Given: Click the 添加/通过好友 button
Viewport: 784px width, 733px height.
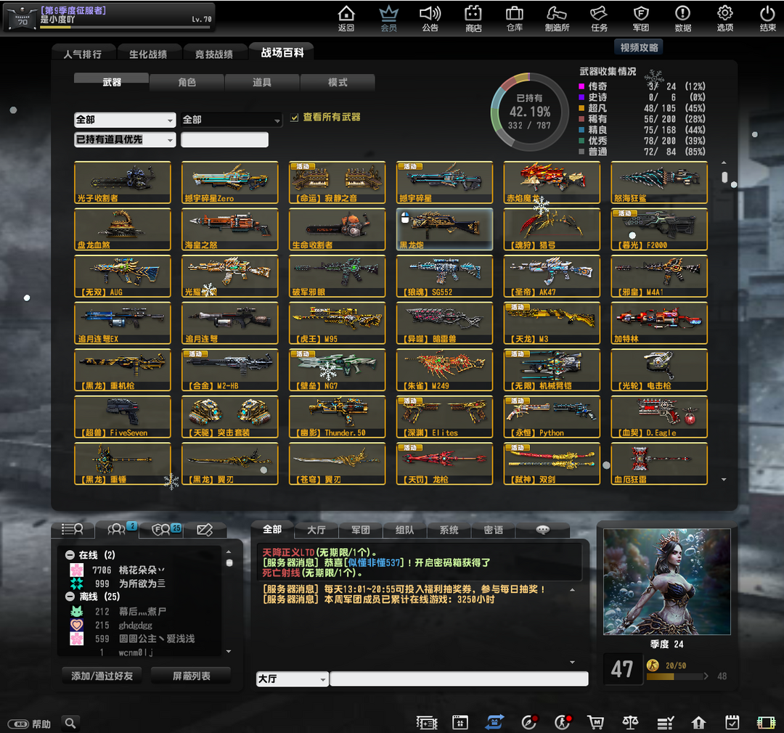Looking at the screenshot, I should (x=102, y=676).
